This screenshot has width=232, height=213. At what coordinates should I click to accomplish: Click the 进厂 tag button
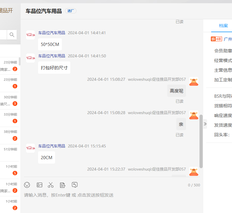point(71,11)
